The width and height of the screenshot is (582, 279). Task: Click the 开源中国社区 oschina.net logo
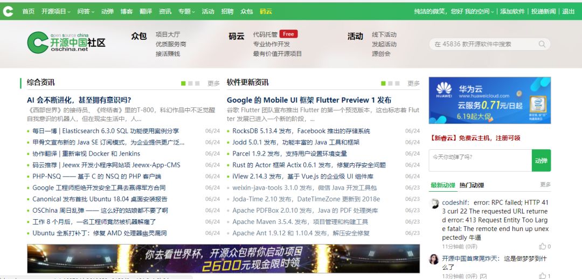[x=66, y=43]
